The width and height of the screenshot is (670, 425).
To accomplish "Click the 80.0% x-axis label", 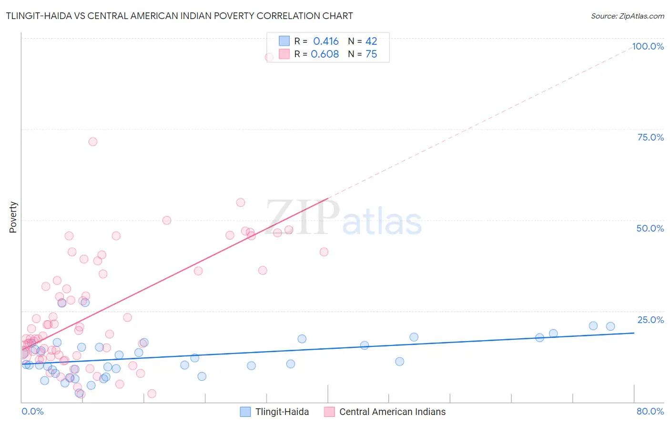I will pyautogui.click(x=650, y=411).
